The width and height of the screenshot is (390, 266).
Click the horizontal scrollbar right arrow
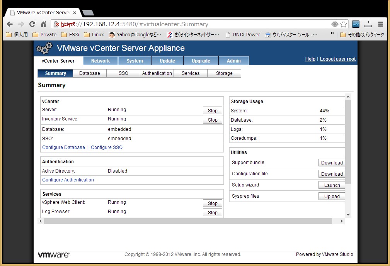pos(342,221)
